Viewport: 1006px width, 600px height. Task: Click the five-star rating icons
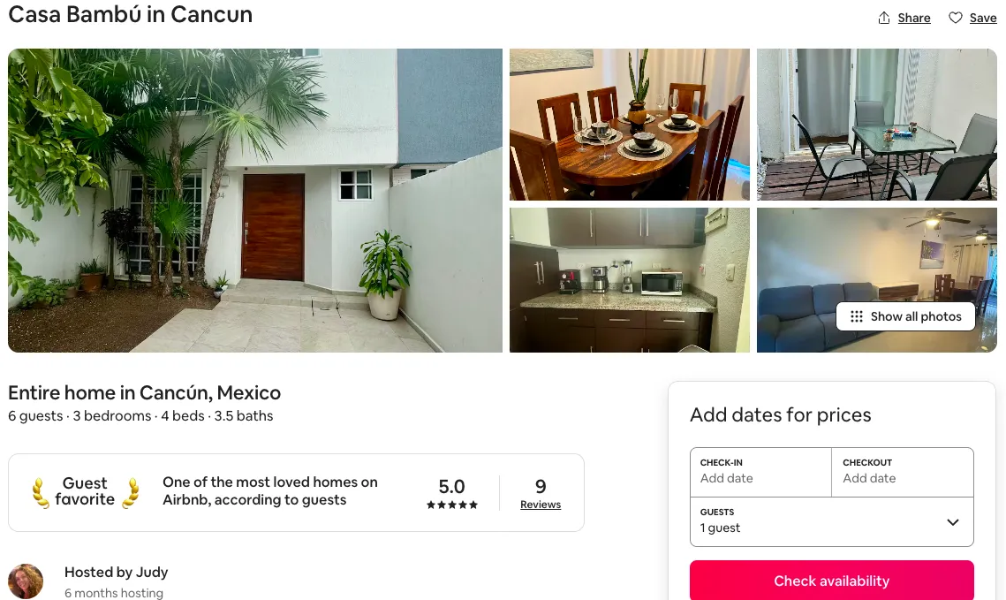451,505
